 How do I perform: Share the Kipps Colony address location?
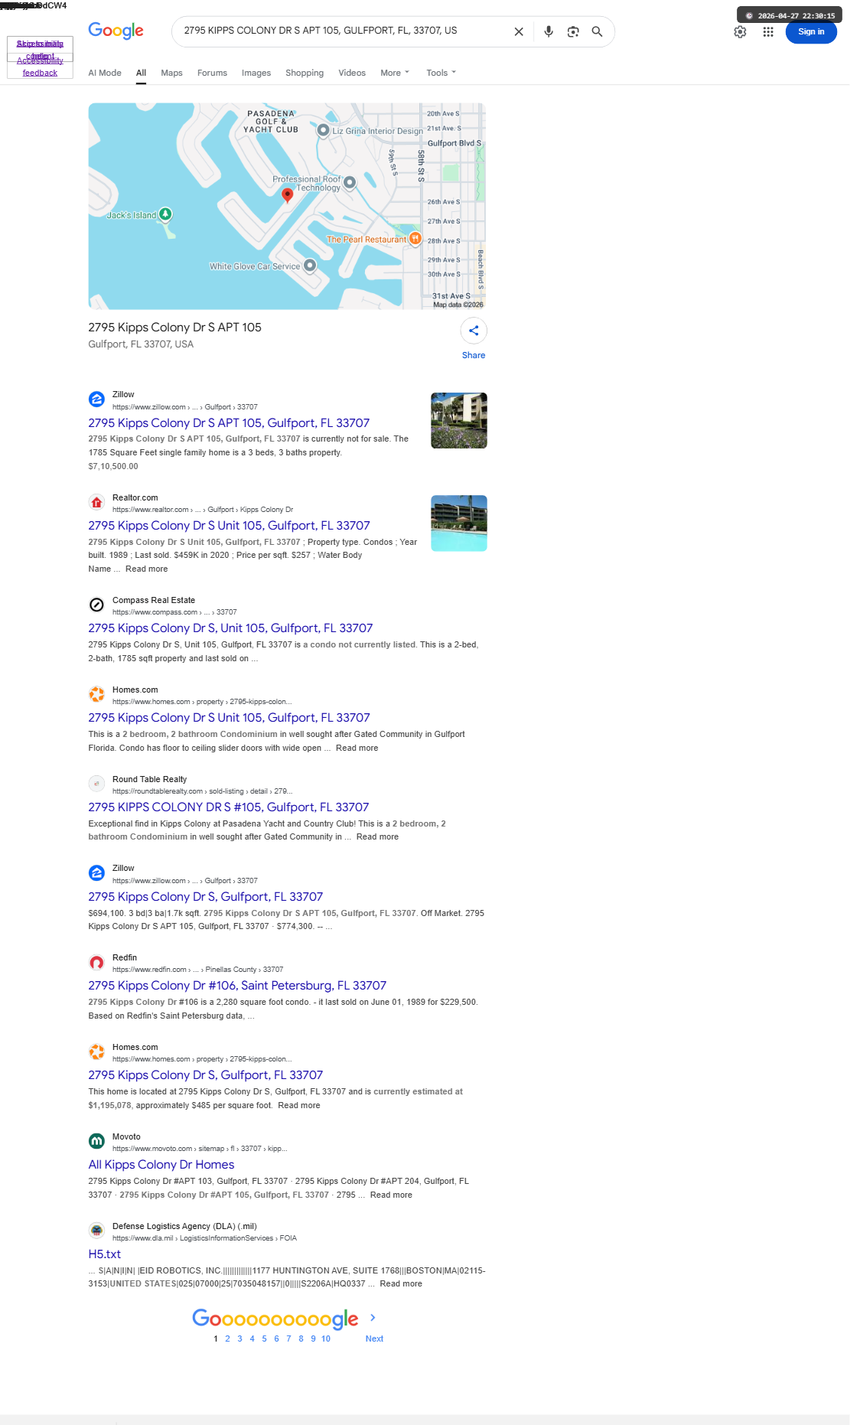(x=474, y=331)
